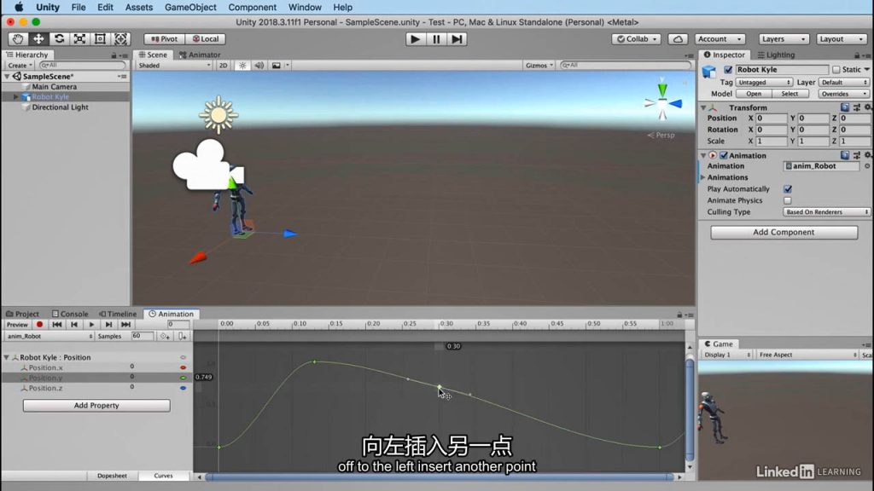Toggle Local handle rotation
The image size is (874, 491).
tap(205, 39)
